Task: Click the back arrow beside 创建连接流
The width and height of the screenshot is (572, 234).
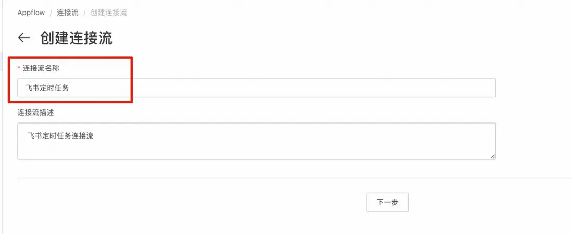Action: coord(24,38)
